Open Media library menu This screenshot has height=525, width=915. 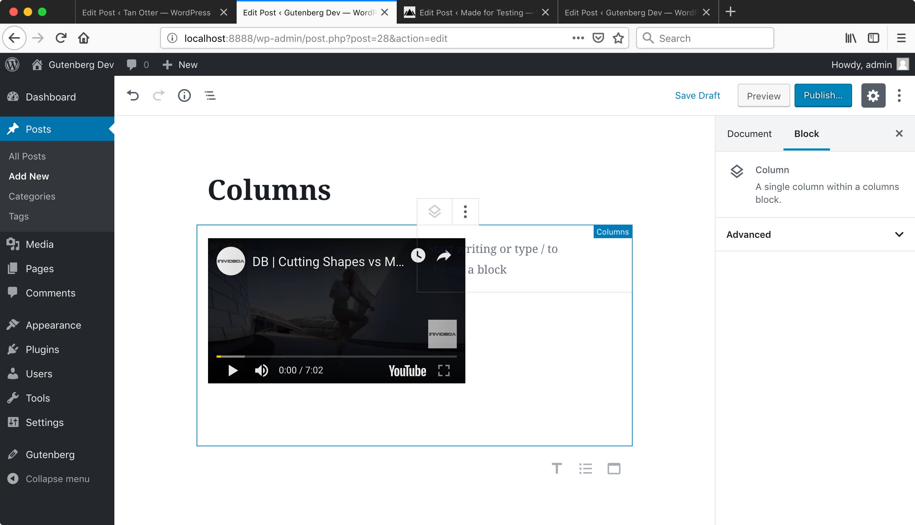pos(57,244)
